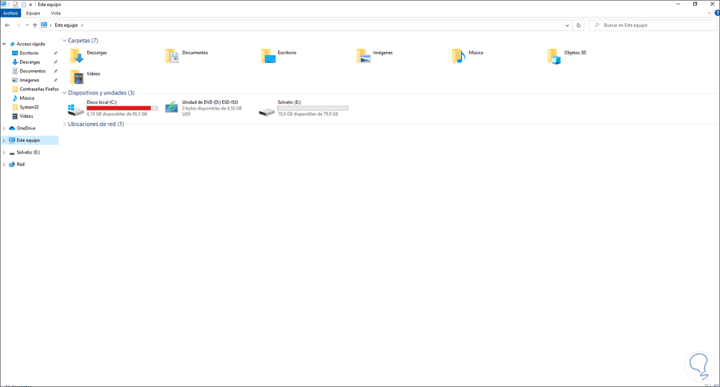The width and height of the screenshot is (720, 387).
Task: Switch to the Vista ribbon tab
Action: point(55,13)
